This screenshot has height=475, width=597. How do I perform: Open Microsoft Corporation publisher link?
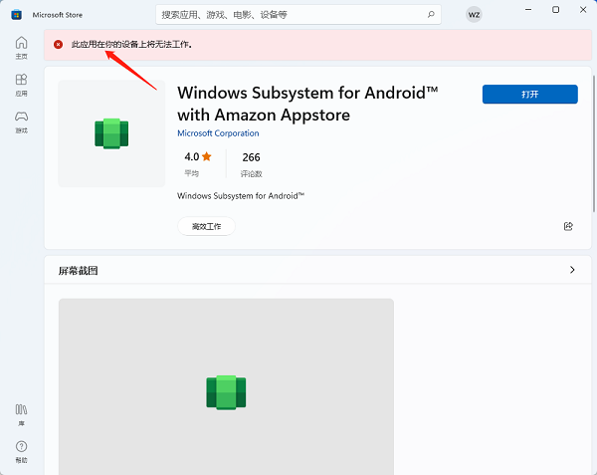[x=218, y=133]
